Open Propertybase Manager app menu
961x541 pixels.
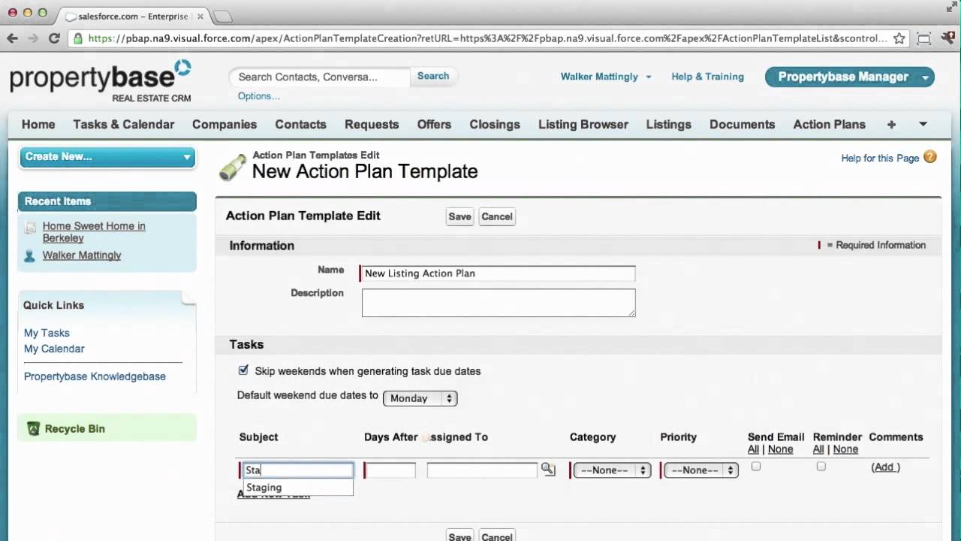[x=849, y=77]
